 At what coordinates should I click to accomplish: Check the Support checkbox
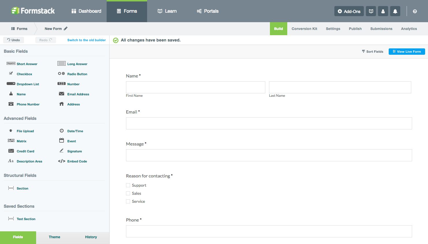point(128,185)
